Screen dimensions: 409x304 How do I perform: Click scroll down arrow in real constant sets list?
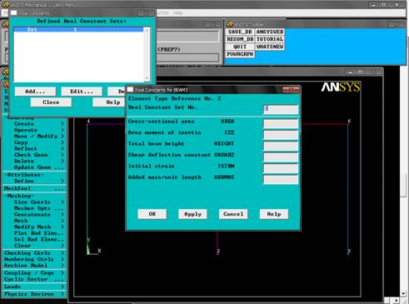pos(147,78)
